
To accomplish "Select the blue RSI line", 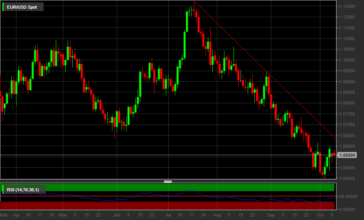I will 167,196.
